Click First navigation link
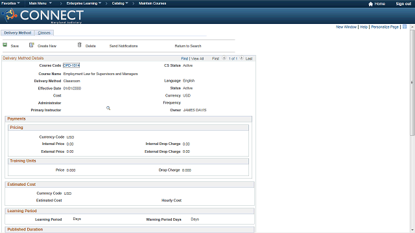 click(x=215, y=59)
